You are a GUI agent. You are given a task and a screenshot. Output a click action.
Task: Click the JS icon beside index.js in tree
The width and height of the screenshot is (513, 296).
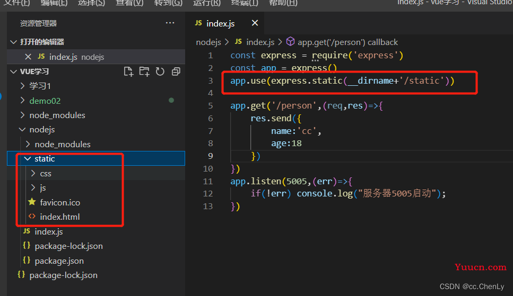click(x=27, y=231)
